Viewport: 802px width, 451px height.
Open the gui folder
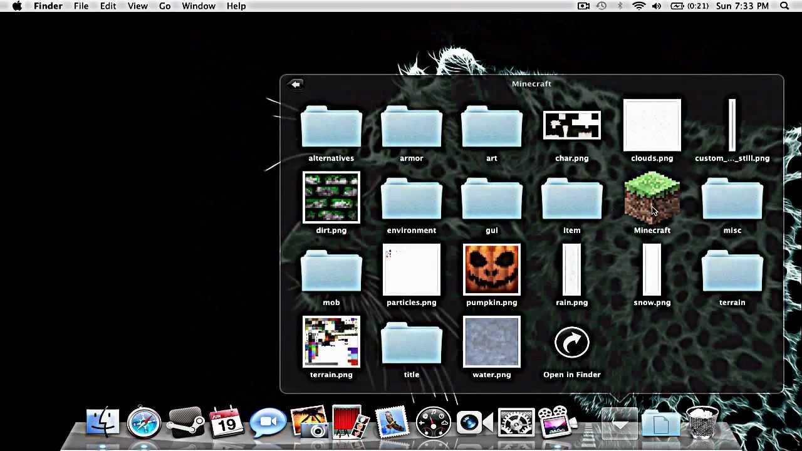491,199
